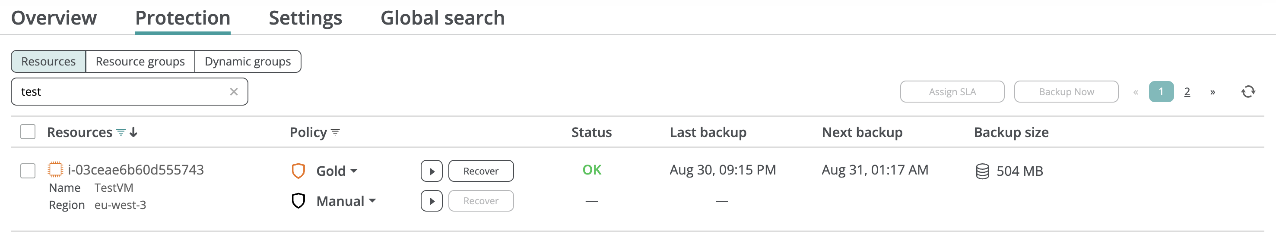
Task: Click the search field containing test
Action: tap(119, 92)
